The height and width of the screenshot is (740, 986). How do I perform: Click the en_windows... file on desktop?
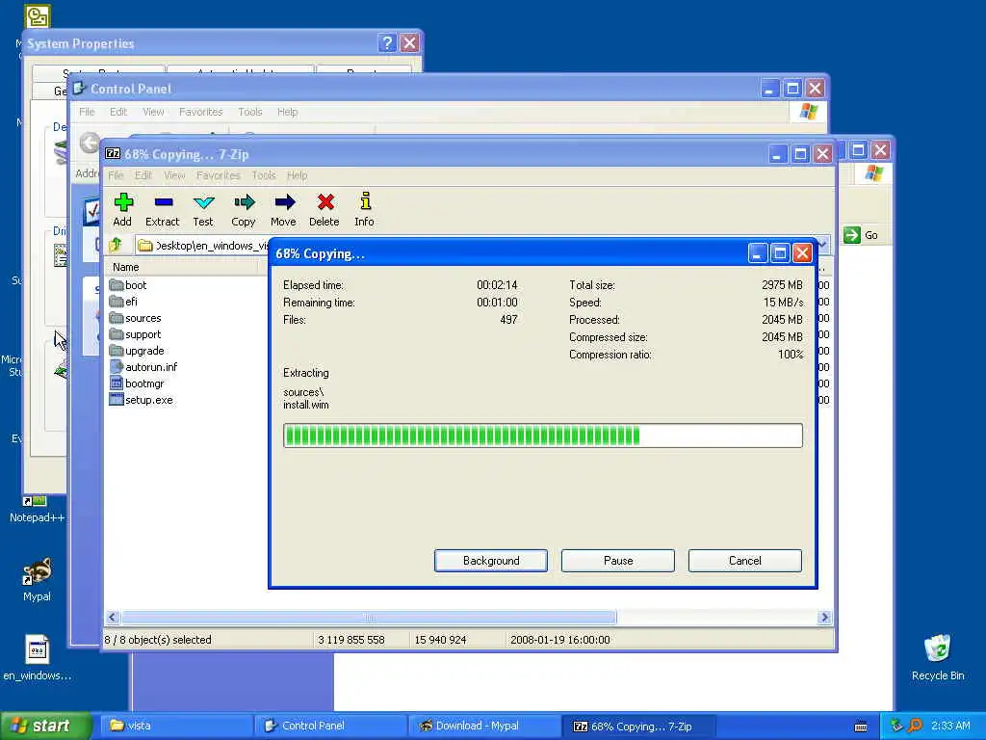pyautogui.click(x=38, y=657)
